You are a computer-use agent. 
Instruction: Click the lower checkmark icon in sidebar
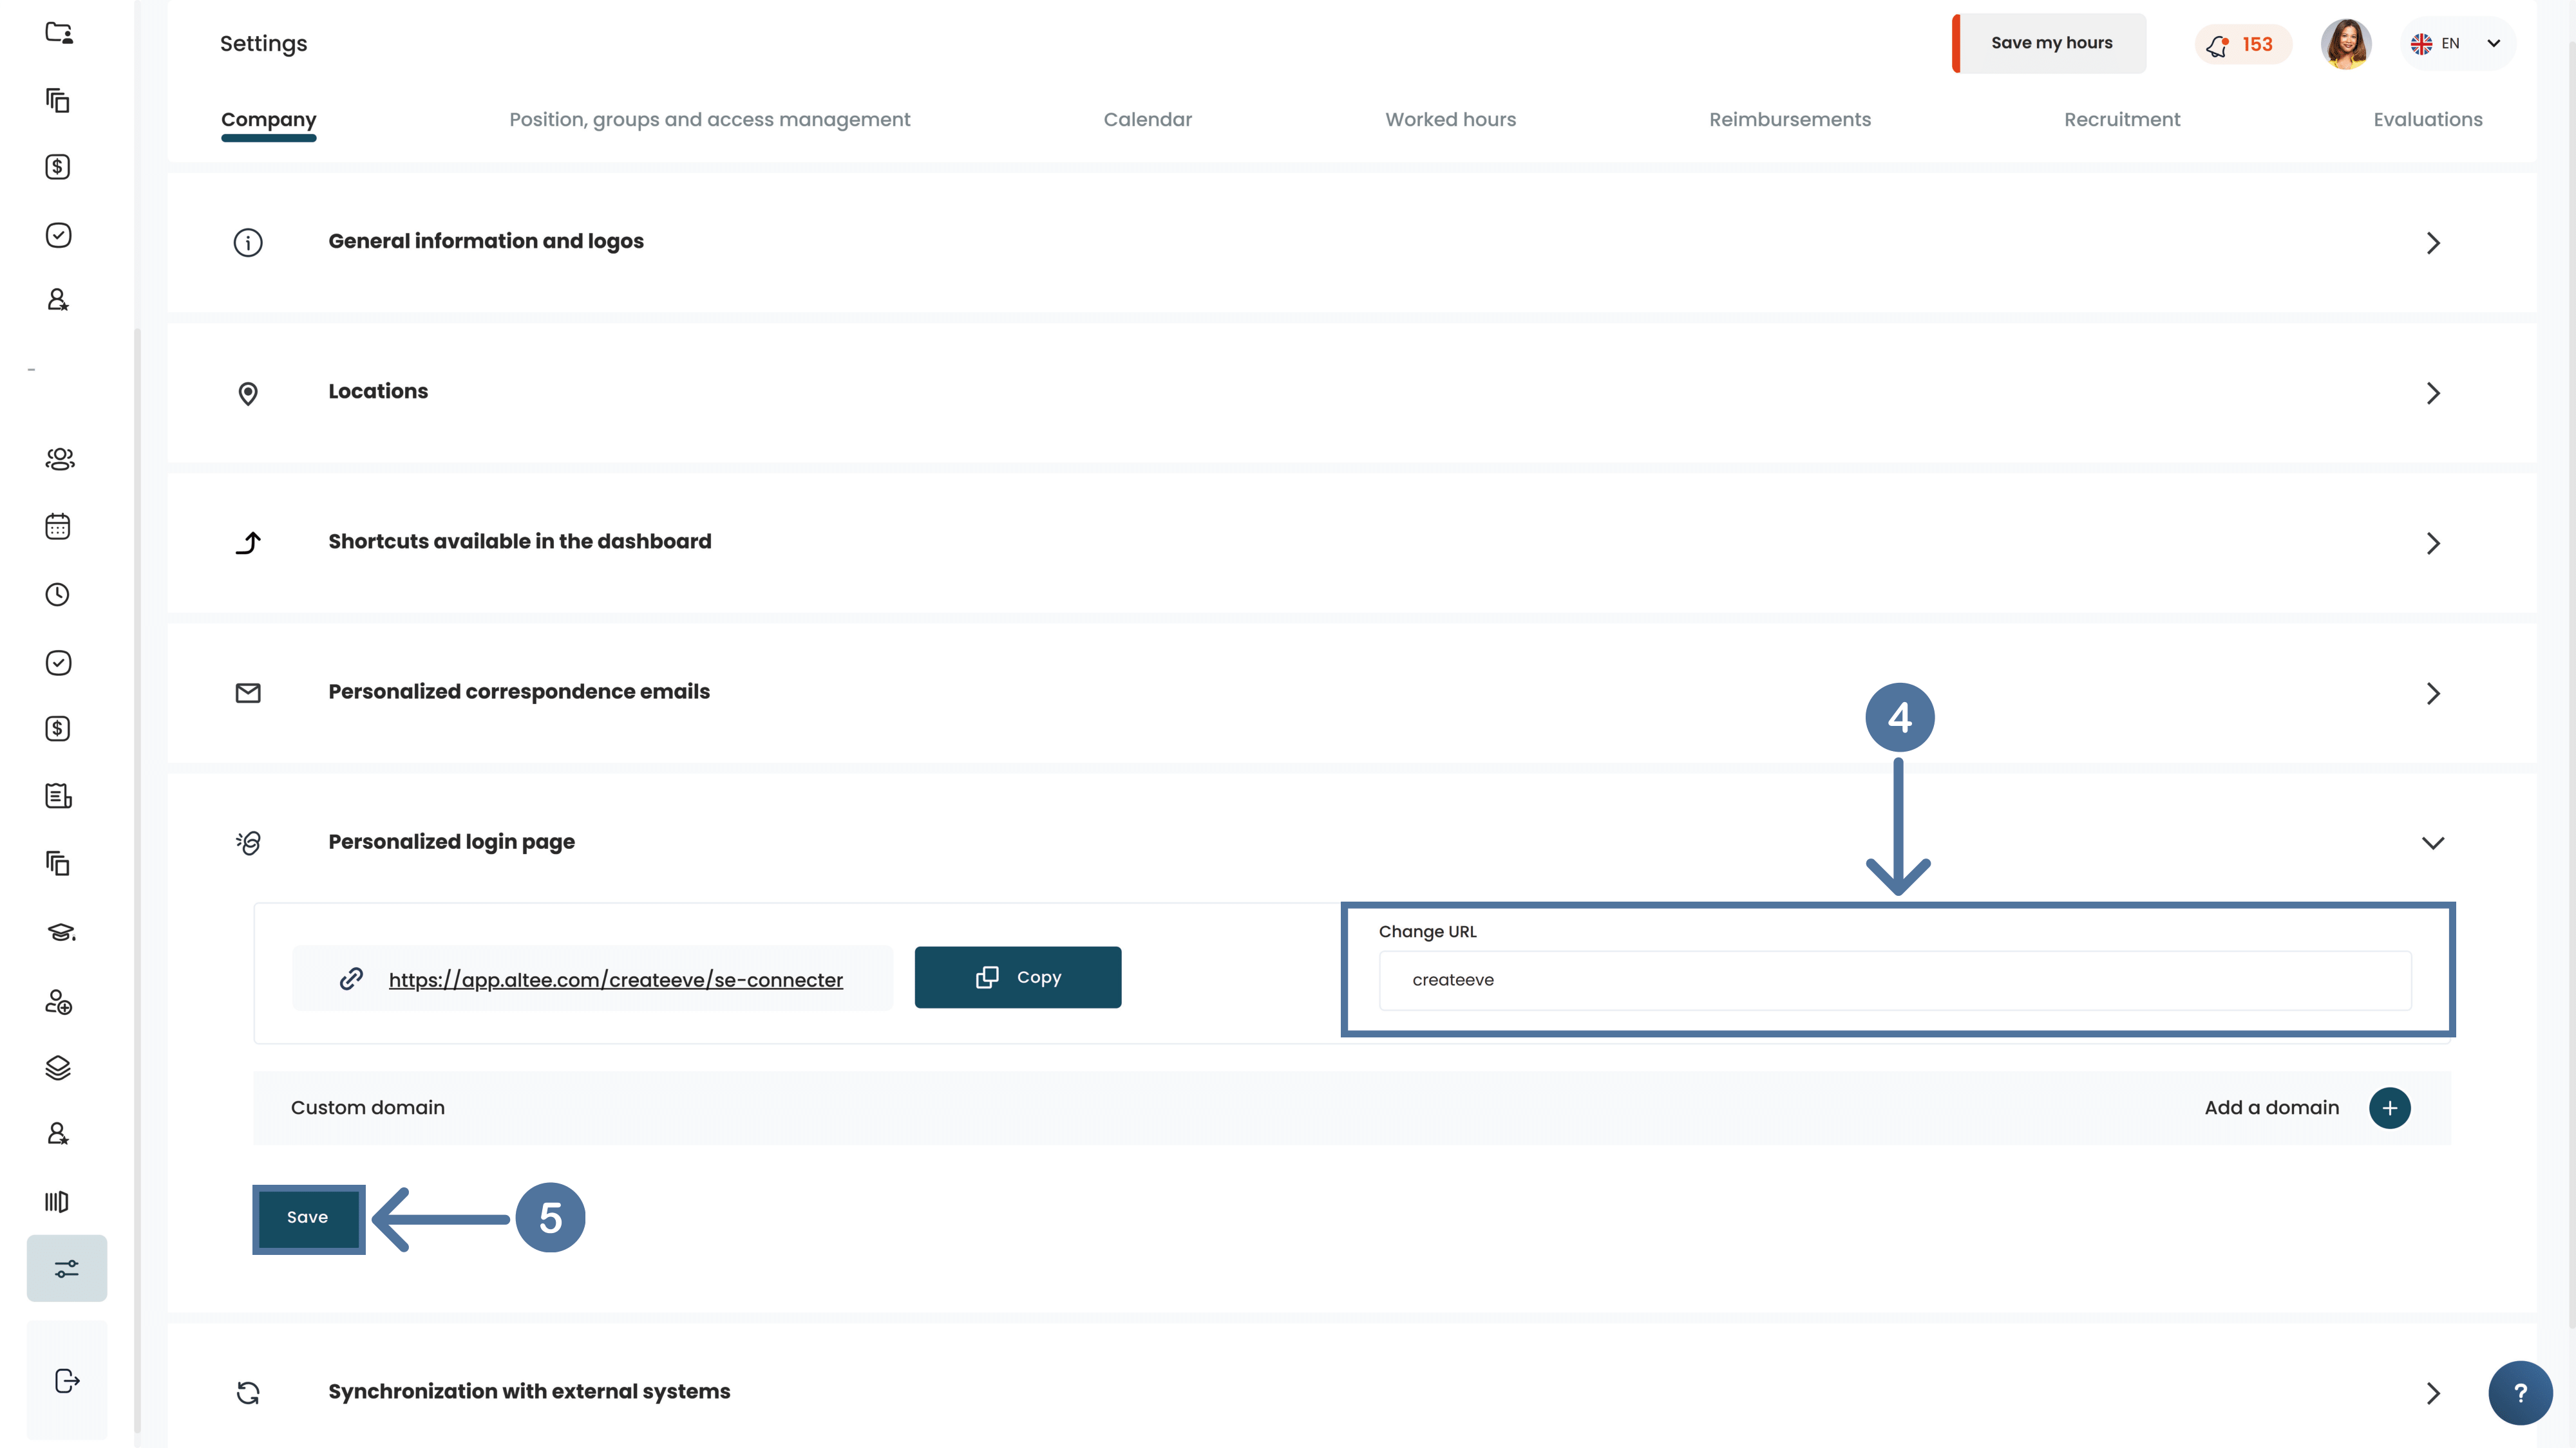[x=58, y=663]
